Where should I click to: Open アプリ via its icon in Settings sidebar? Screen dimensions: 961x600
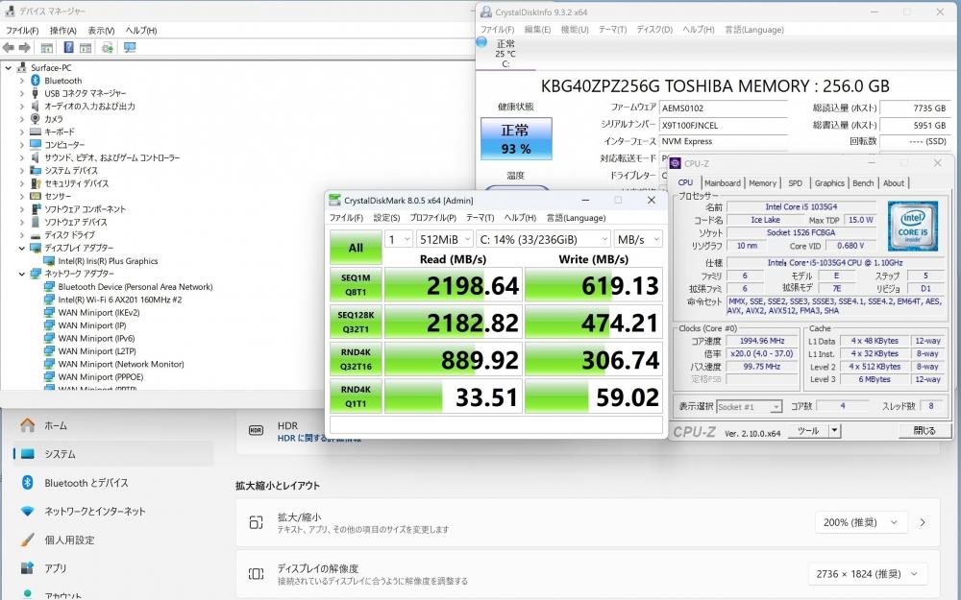click(27, 567)
